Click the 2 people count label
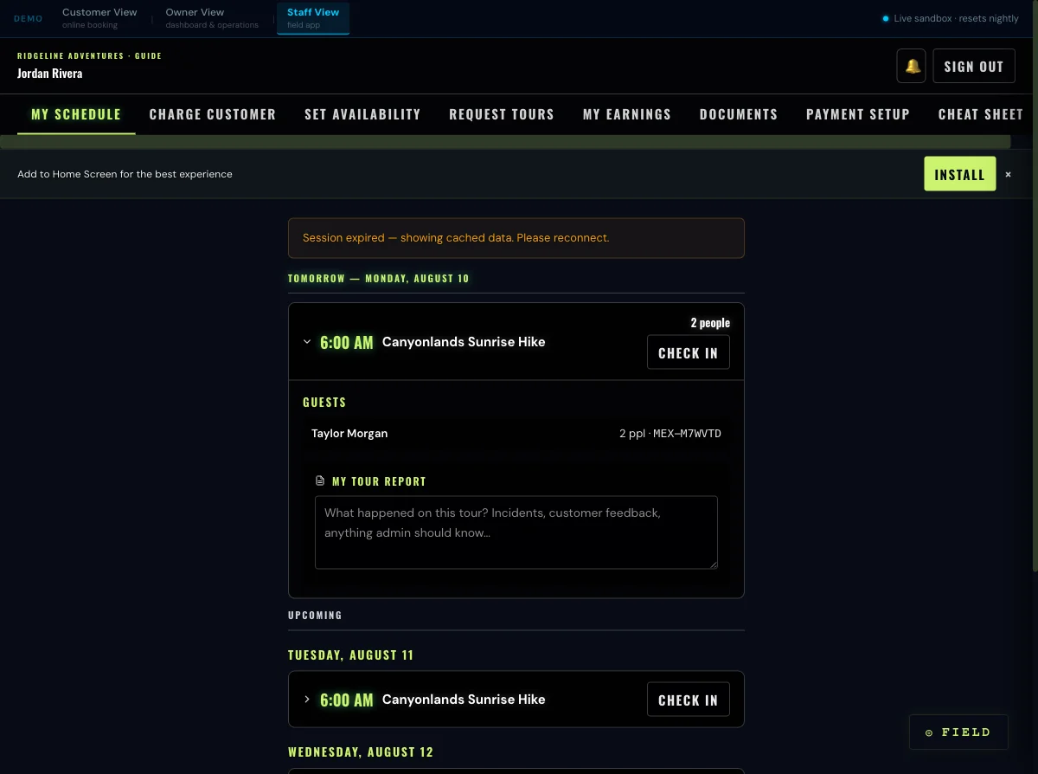This screenshot has width=1038, height=774. tap(710, 323)
